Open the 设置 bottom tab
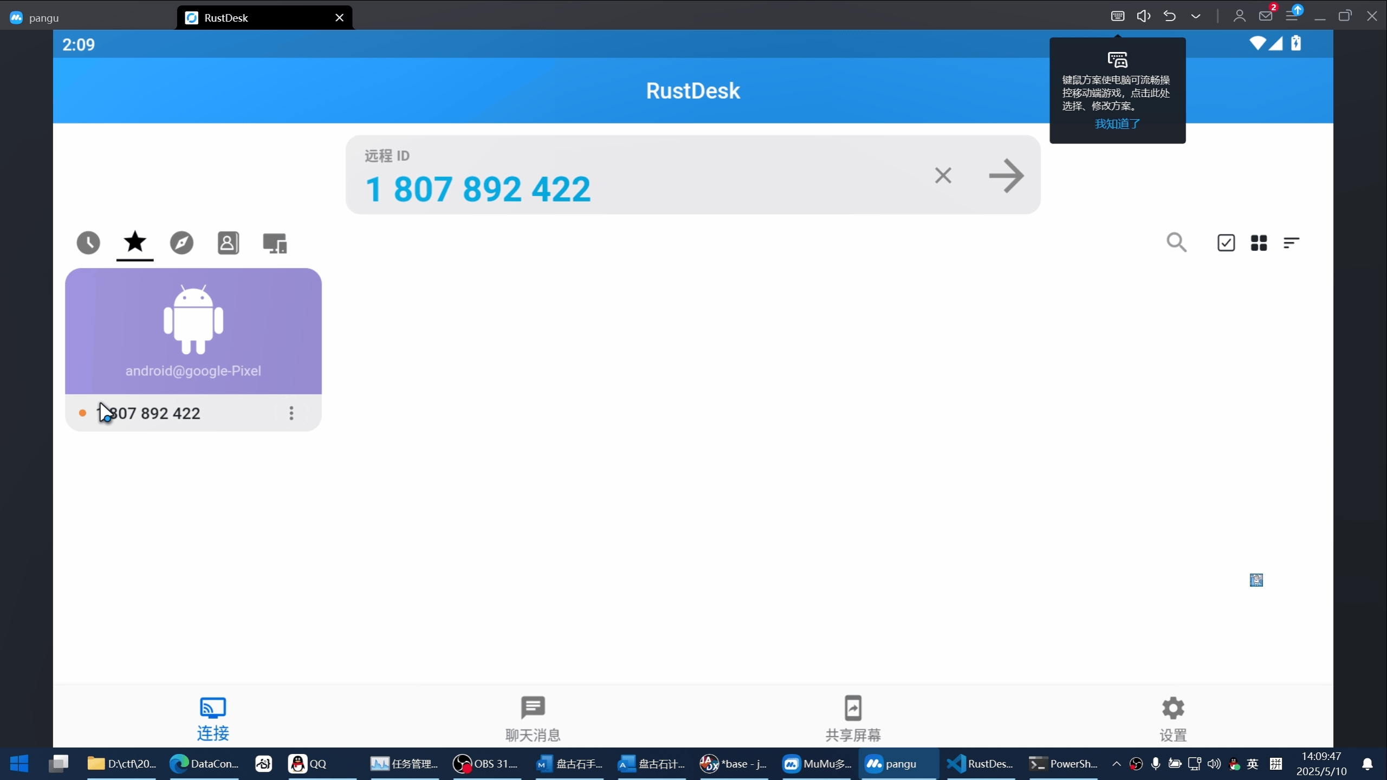 1173,718
